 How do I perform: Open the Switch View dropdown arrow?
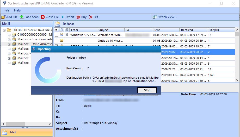pos(176,17)
